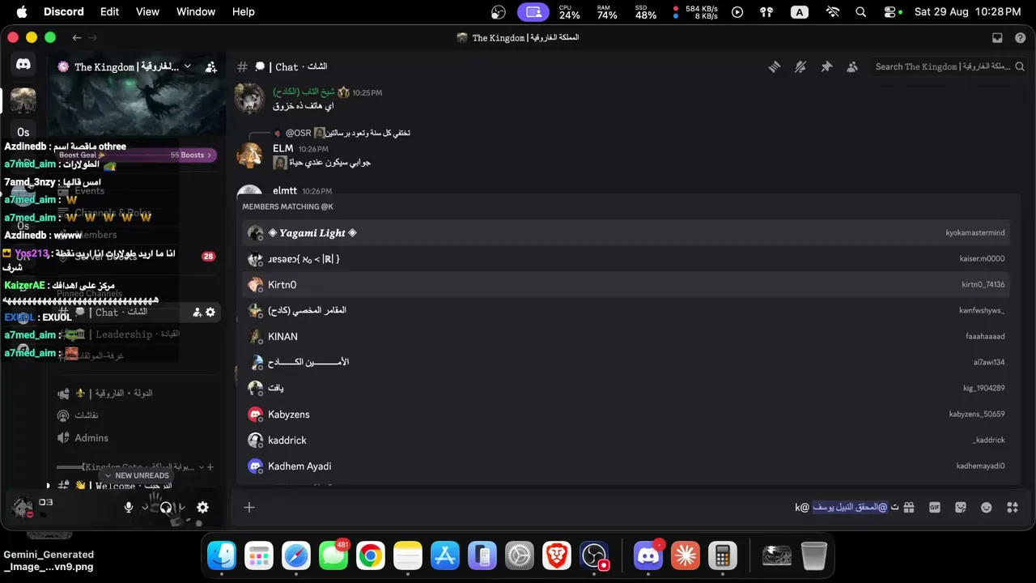The width and height of the screenshot is (1036, 583).
Task: Select Yagami Light from member suggestions
Action: tap(626, 232)
